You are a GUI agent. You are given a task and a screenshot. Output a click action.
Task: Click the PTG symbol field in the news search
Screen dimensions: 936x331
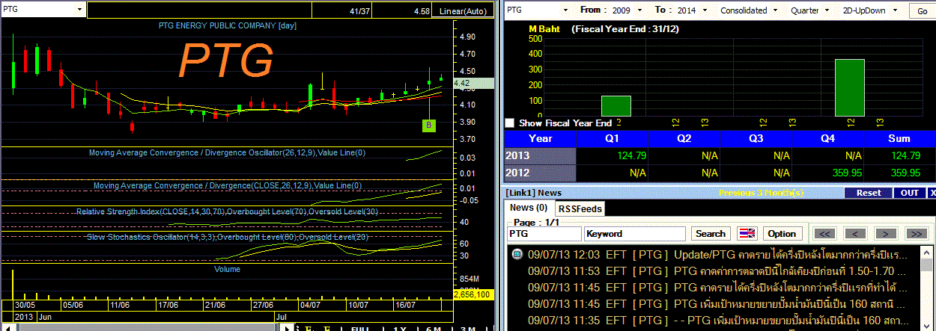(x=544, y=234)
